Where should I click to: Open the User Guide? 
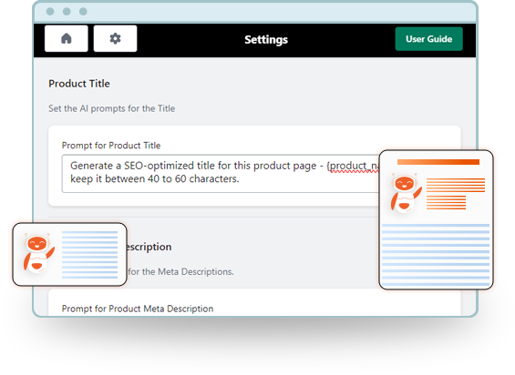click(429, 39)
